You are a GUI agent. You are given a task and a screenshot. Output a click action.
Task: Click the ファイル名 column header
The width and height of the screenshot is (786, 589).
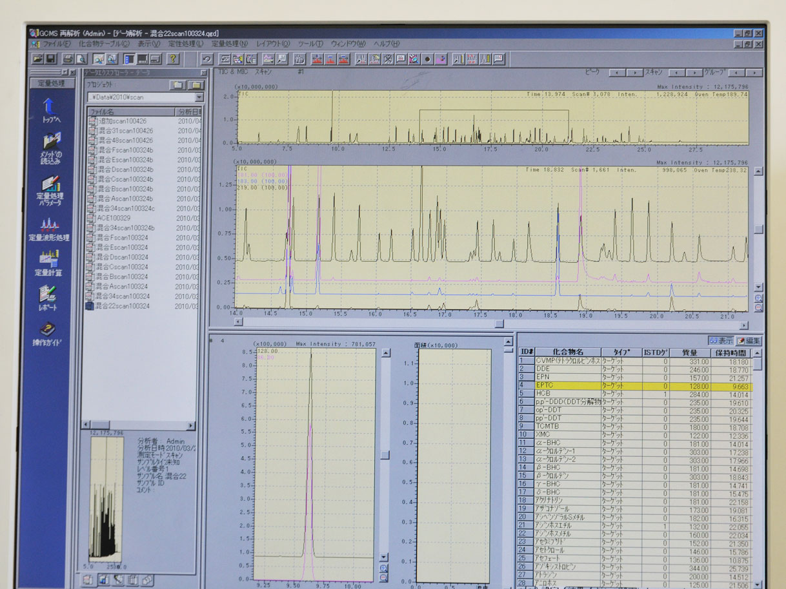[131, 111]
